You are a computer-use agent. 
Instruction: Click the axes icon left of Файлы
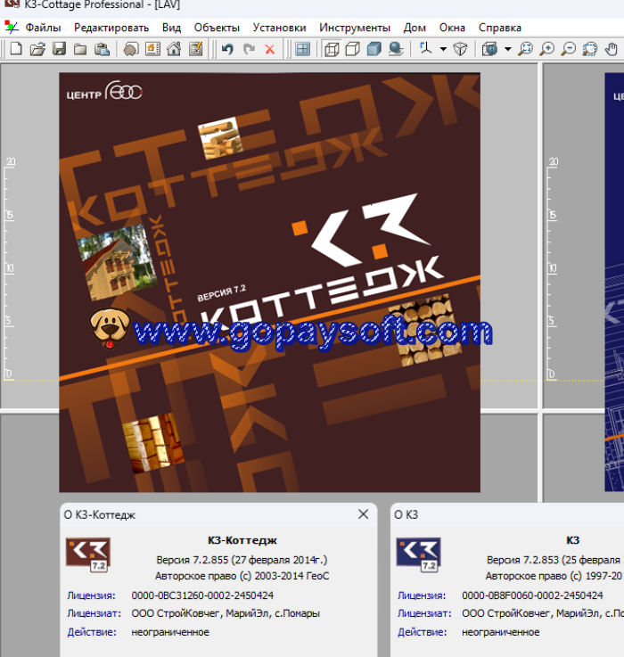pos(12,28)
